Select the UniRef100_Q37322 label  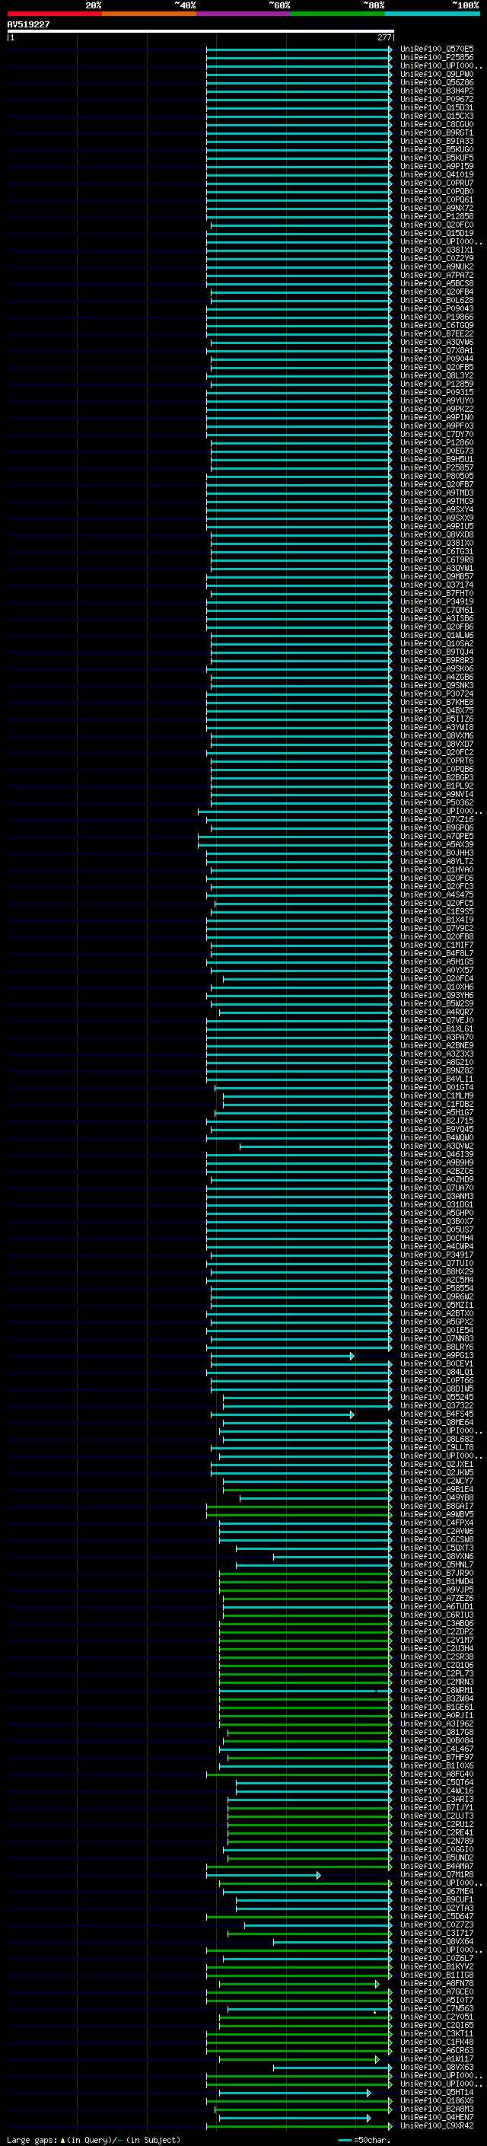(437, 1405)
